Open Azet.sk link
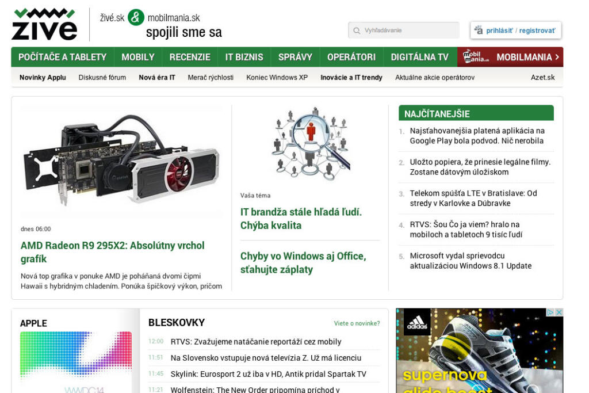The height and width of the screenshot is (393, 589). (x=542, y=78)
